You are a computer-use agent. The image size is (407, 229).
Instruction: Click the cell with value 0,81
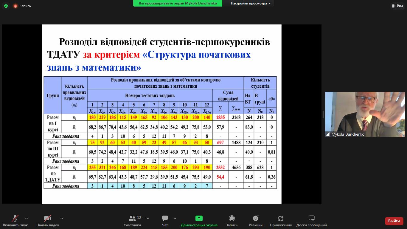click(271, 152)
